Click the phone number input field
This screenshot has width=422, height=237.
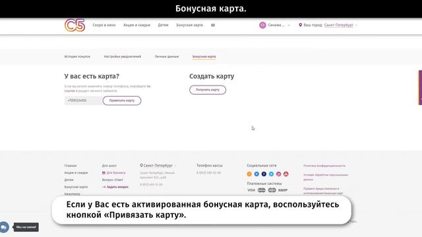pos(84,101)
